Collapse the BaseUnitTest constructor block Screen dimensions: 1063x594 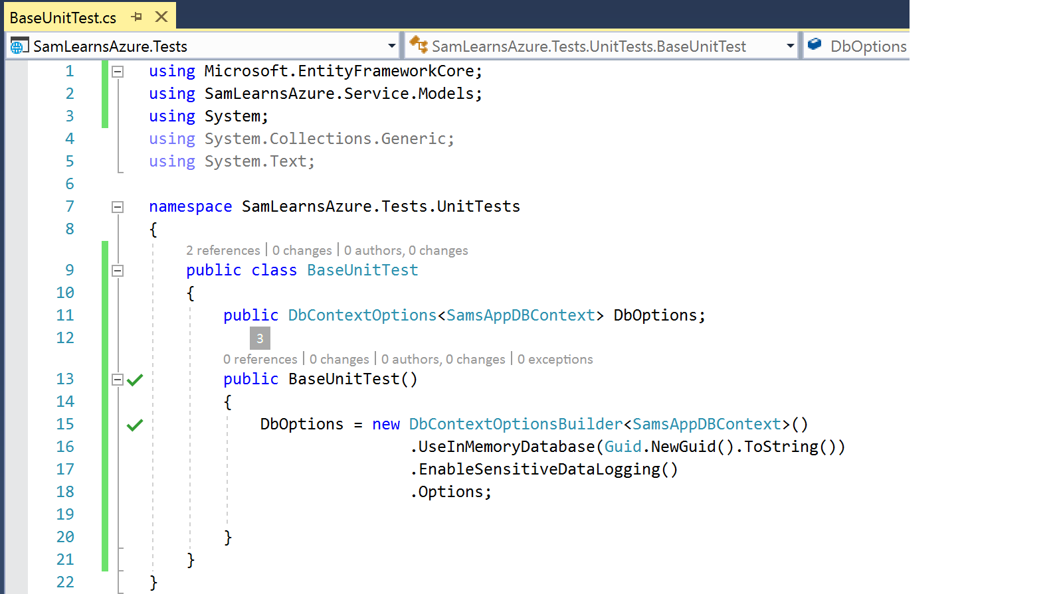118,380
